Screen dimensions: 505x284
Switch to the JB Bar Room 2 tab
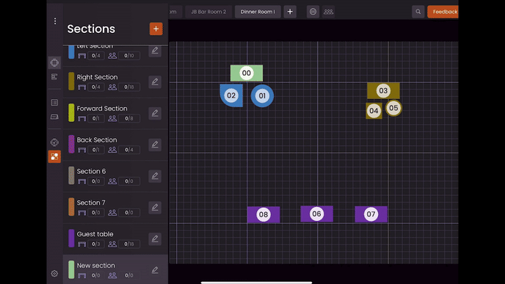(x=208, y=12)
